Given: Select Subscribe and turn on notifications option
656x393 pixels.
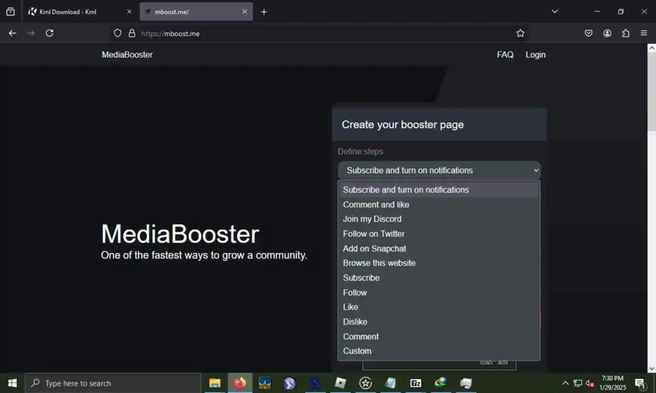Looking at the screenshot, I should (439, 190).
